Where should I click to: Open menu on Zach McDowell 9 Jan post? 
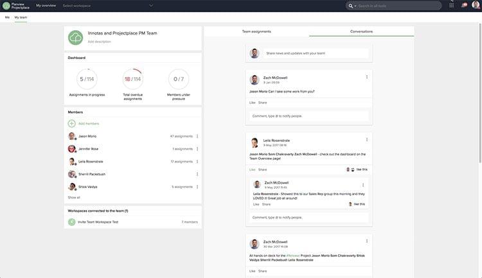pos(367,77)
